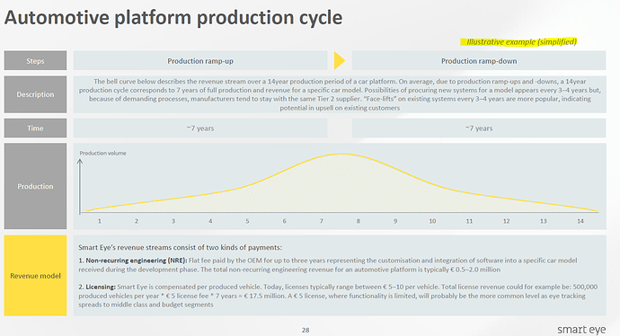Click the 'smart eye' logo

pos(581,330)
